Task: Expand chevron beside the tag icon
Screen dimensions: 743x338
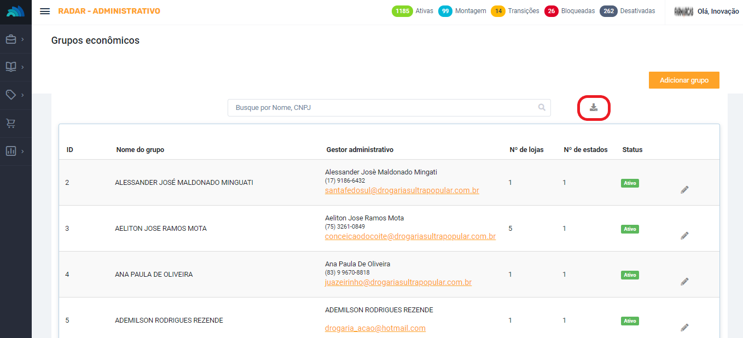Action: (22, 95)
